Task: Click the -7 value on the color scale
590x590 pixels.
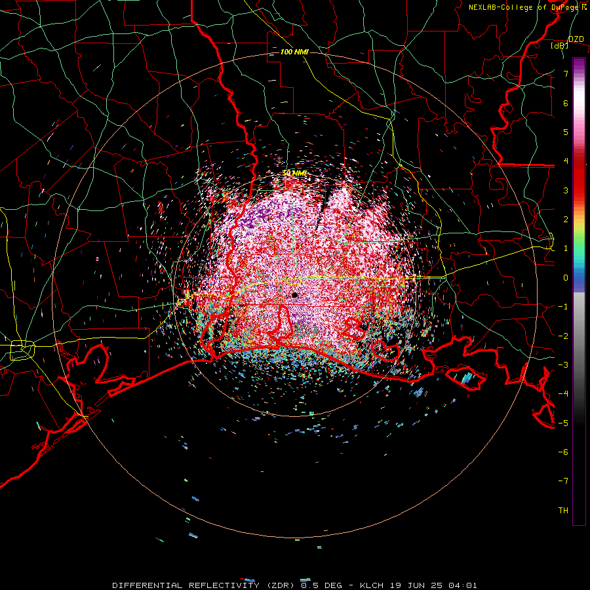Action: point(563,481)
